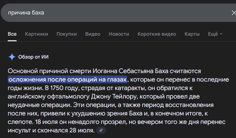Click the 'Обзор от ИИ' heading
236x138 pixels.
point(33,57)
